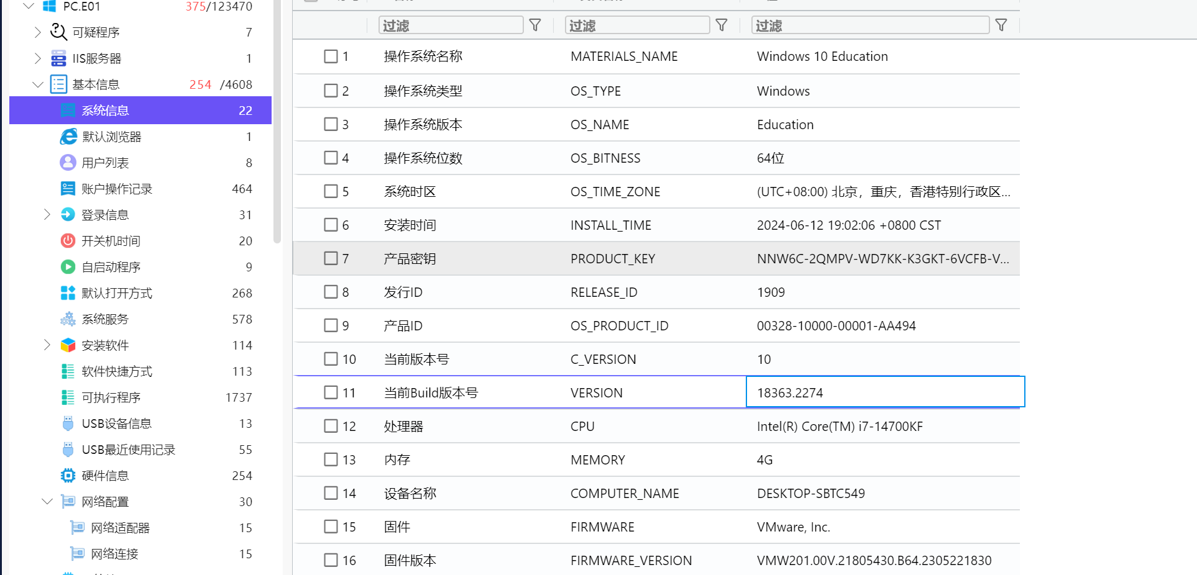The height and width of the screenshot is (575, 1197).
Task: Expand the 可疑程序 node
Action: (37, 32)
